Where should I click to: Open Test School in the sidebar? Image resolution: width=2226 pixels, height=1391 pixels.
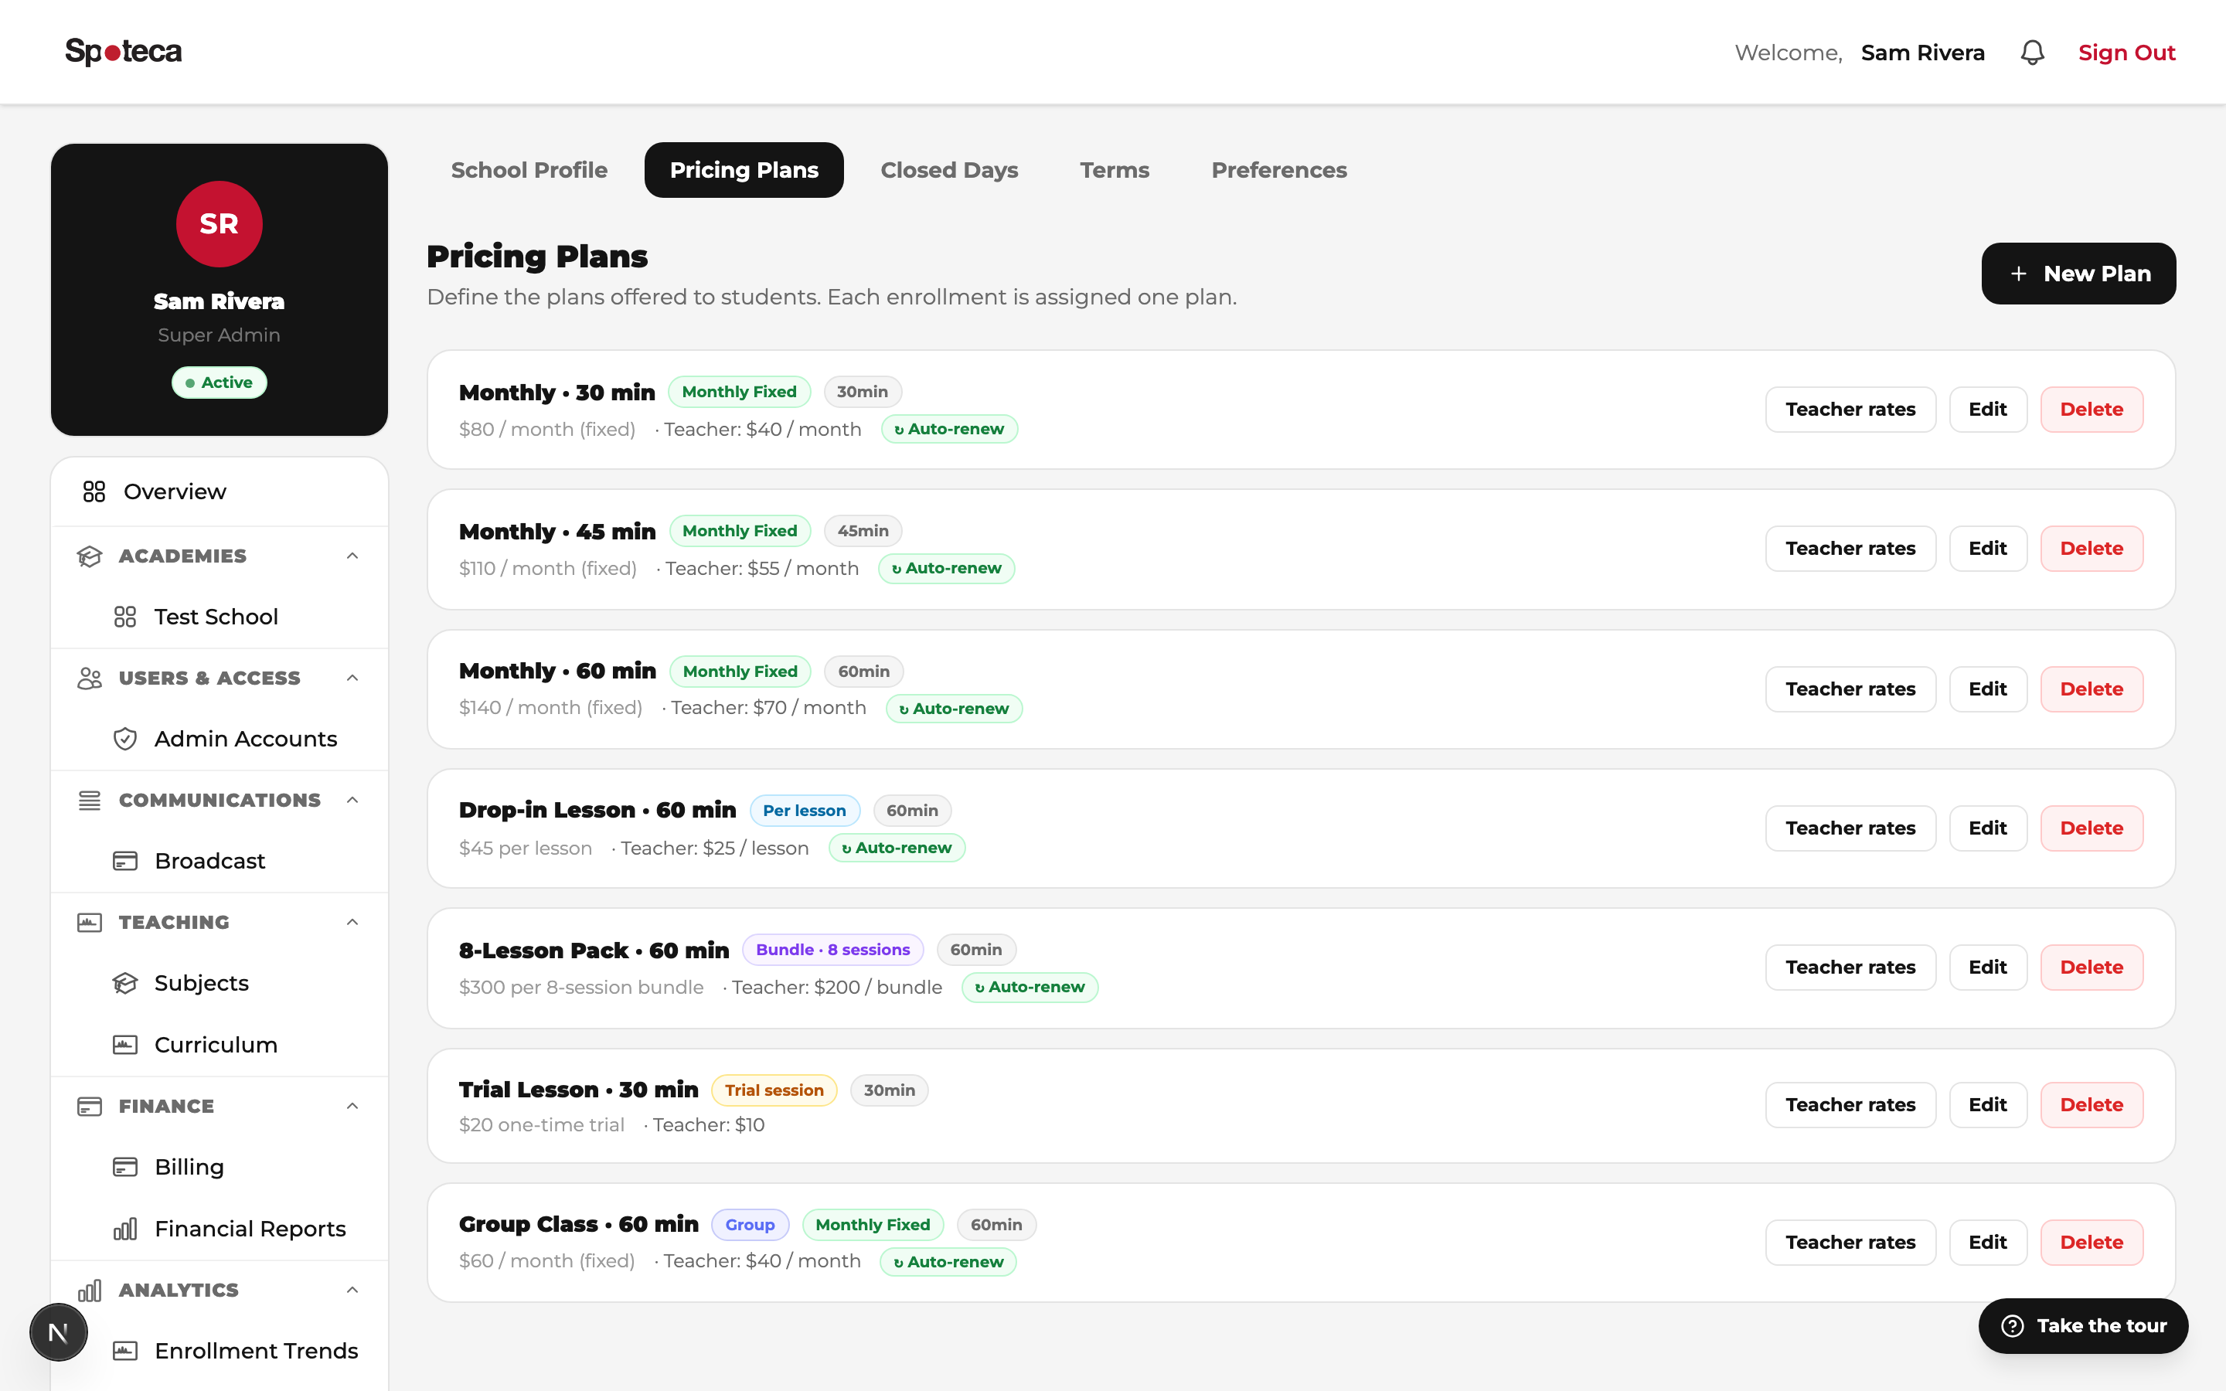tap(219, 617)
